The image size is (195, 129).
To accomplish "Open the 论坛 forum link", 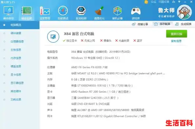I will tap(153, 2).
